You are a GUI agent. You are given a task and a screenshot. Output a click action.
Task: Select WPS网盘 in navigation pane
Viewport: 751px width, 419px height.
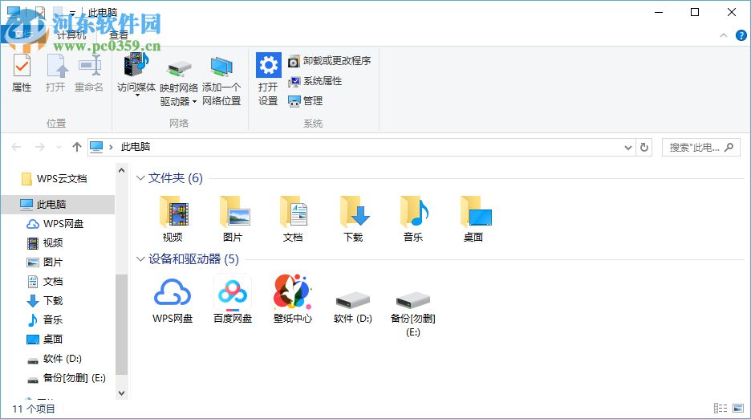pos(55,224)
